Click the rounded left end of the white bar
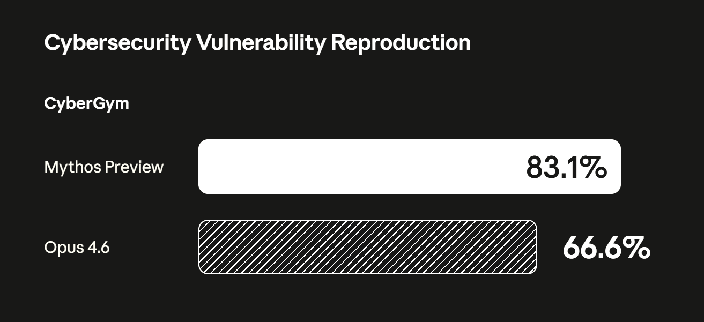This screenshot has width=704, height=322. point(204,167)
